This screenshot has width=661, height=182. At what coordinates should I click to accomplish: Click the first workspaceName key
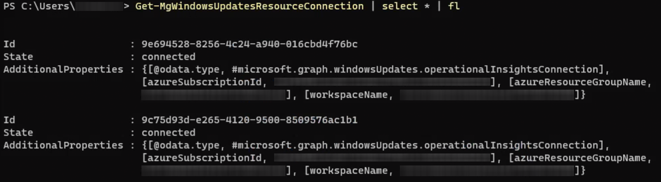(349, 95)
